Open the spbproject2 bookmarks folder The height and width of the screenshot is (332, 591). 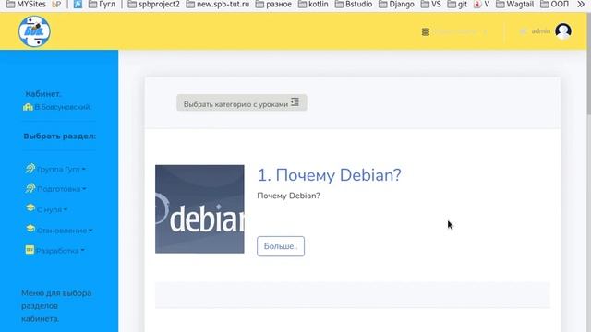coord(154,5)
